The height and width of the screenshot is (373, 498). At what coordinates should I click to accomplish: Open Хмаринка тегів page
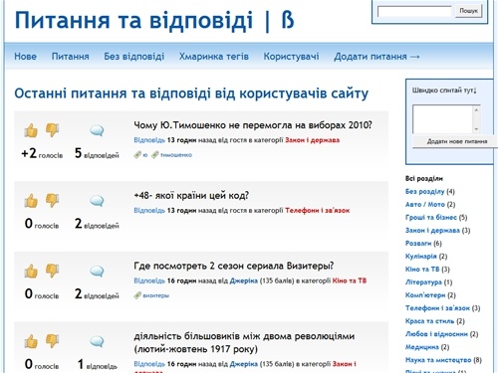[x=214, y=57]
